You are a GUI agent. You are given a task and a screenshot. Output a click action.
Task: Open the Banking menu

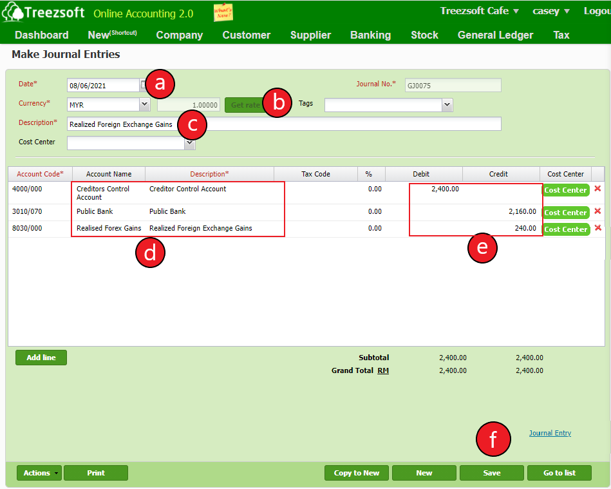[371, 35]
